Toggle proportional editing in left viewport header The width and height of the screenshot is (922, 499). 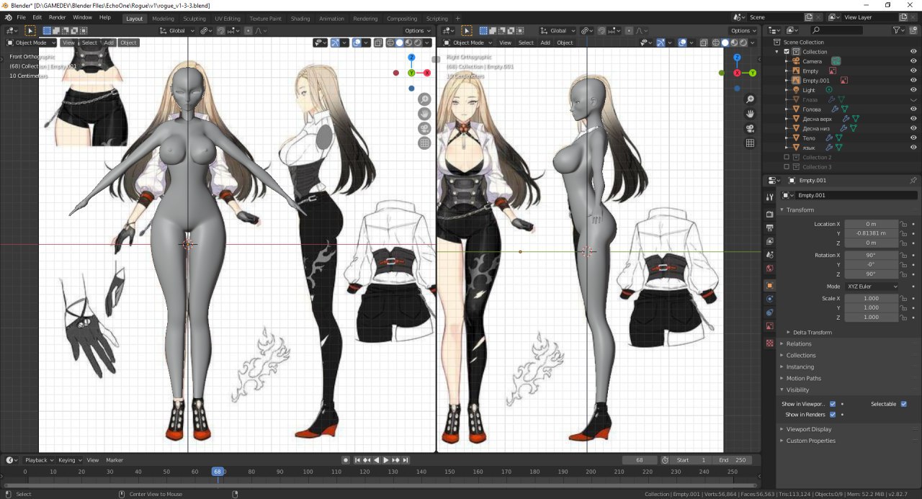tap(248, 31)
